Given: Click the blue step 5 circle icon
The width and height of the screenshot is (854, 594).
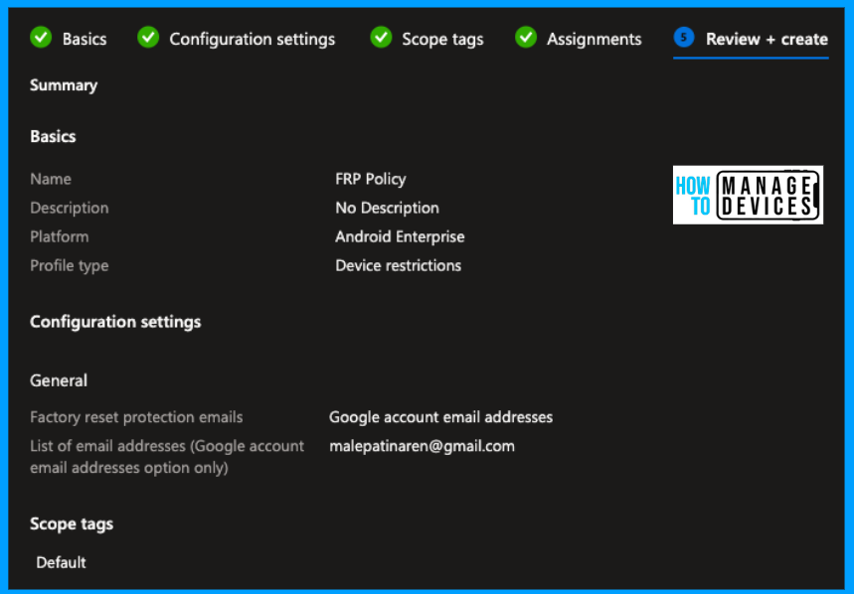Looking at the screenshot, I should (x=684, y=38).
